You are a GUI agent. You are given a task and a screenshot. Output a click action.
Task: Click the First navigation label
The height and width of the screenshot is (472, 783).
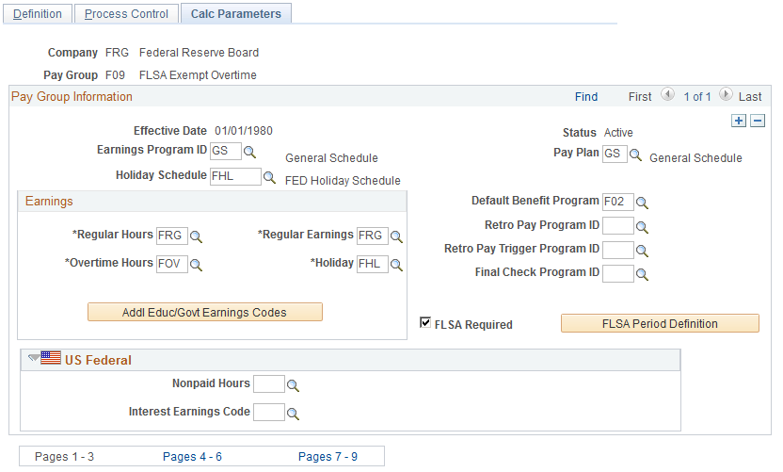(640, 96)
